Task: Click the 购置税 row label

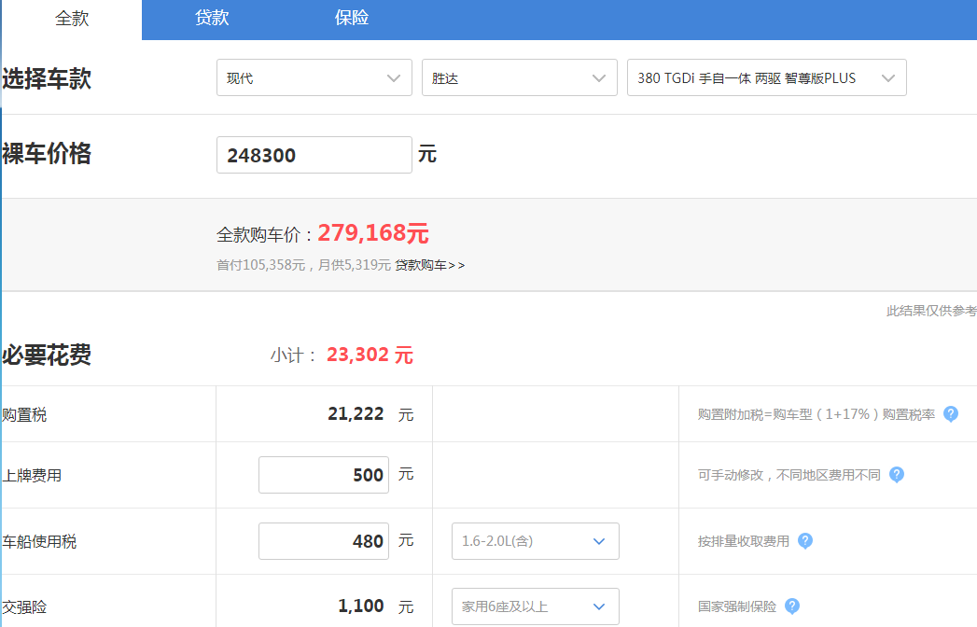Action: click(x=24, y=414)
